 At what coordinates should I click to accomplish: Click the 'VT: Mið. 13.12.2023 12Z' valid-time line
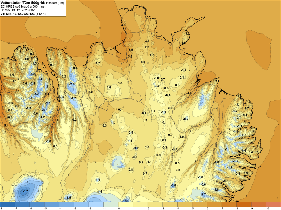[18, 14]
